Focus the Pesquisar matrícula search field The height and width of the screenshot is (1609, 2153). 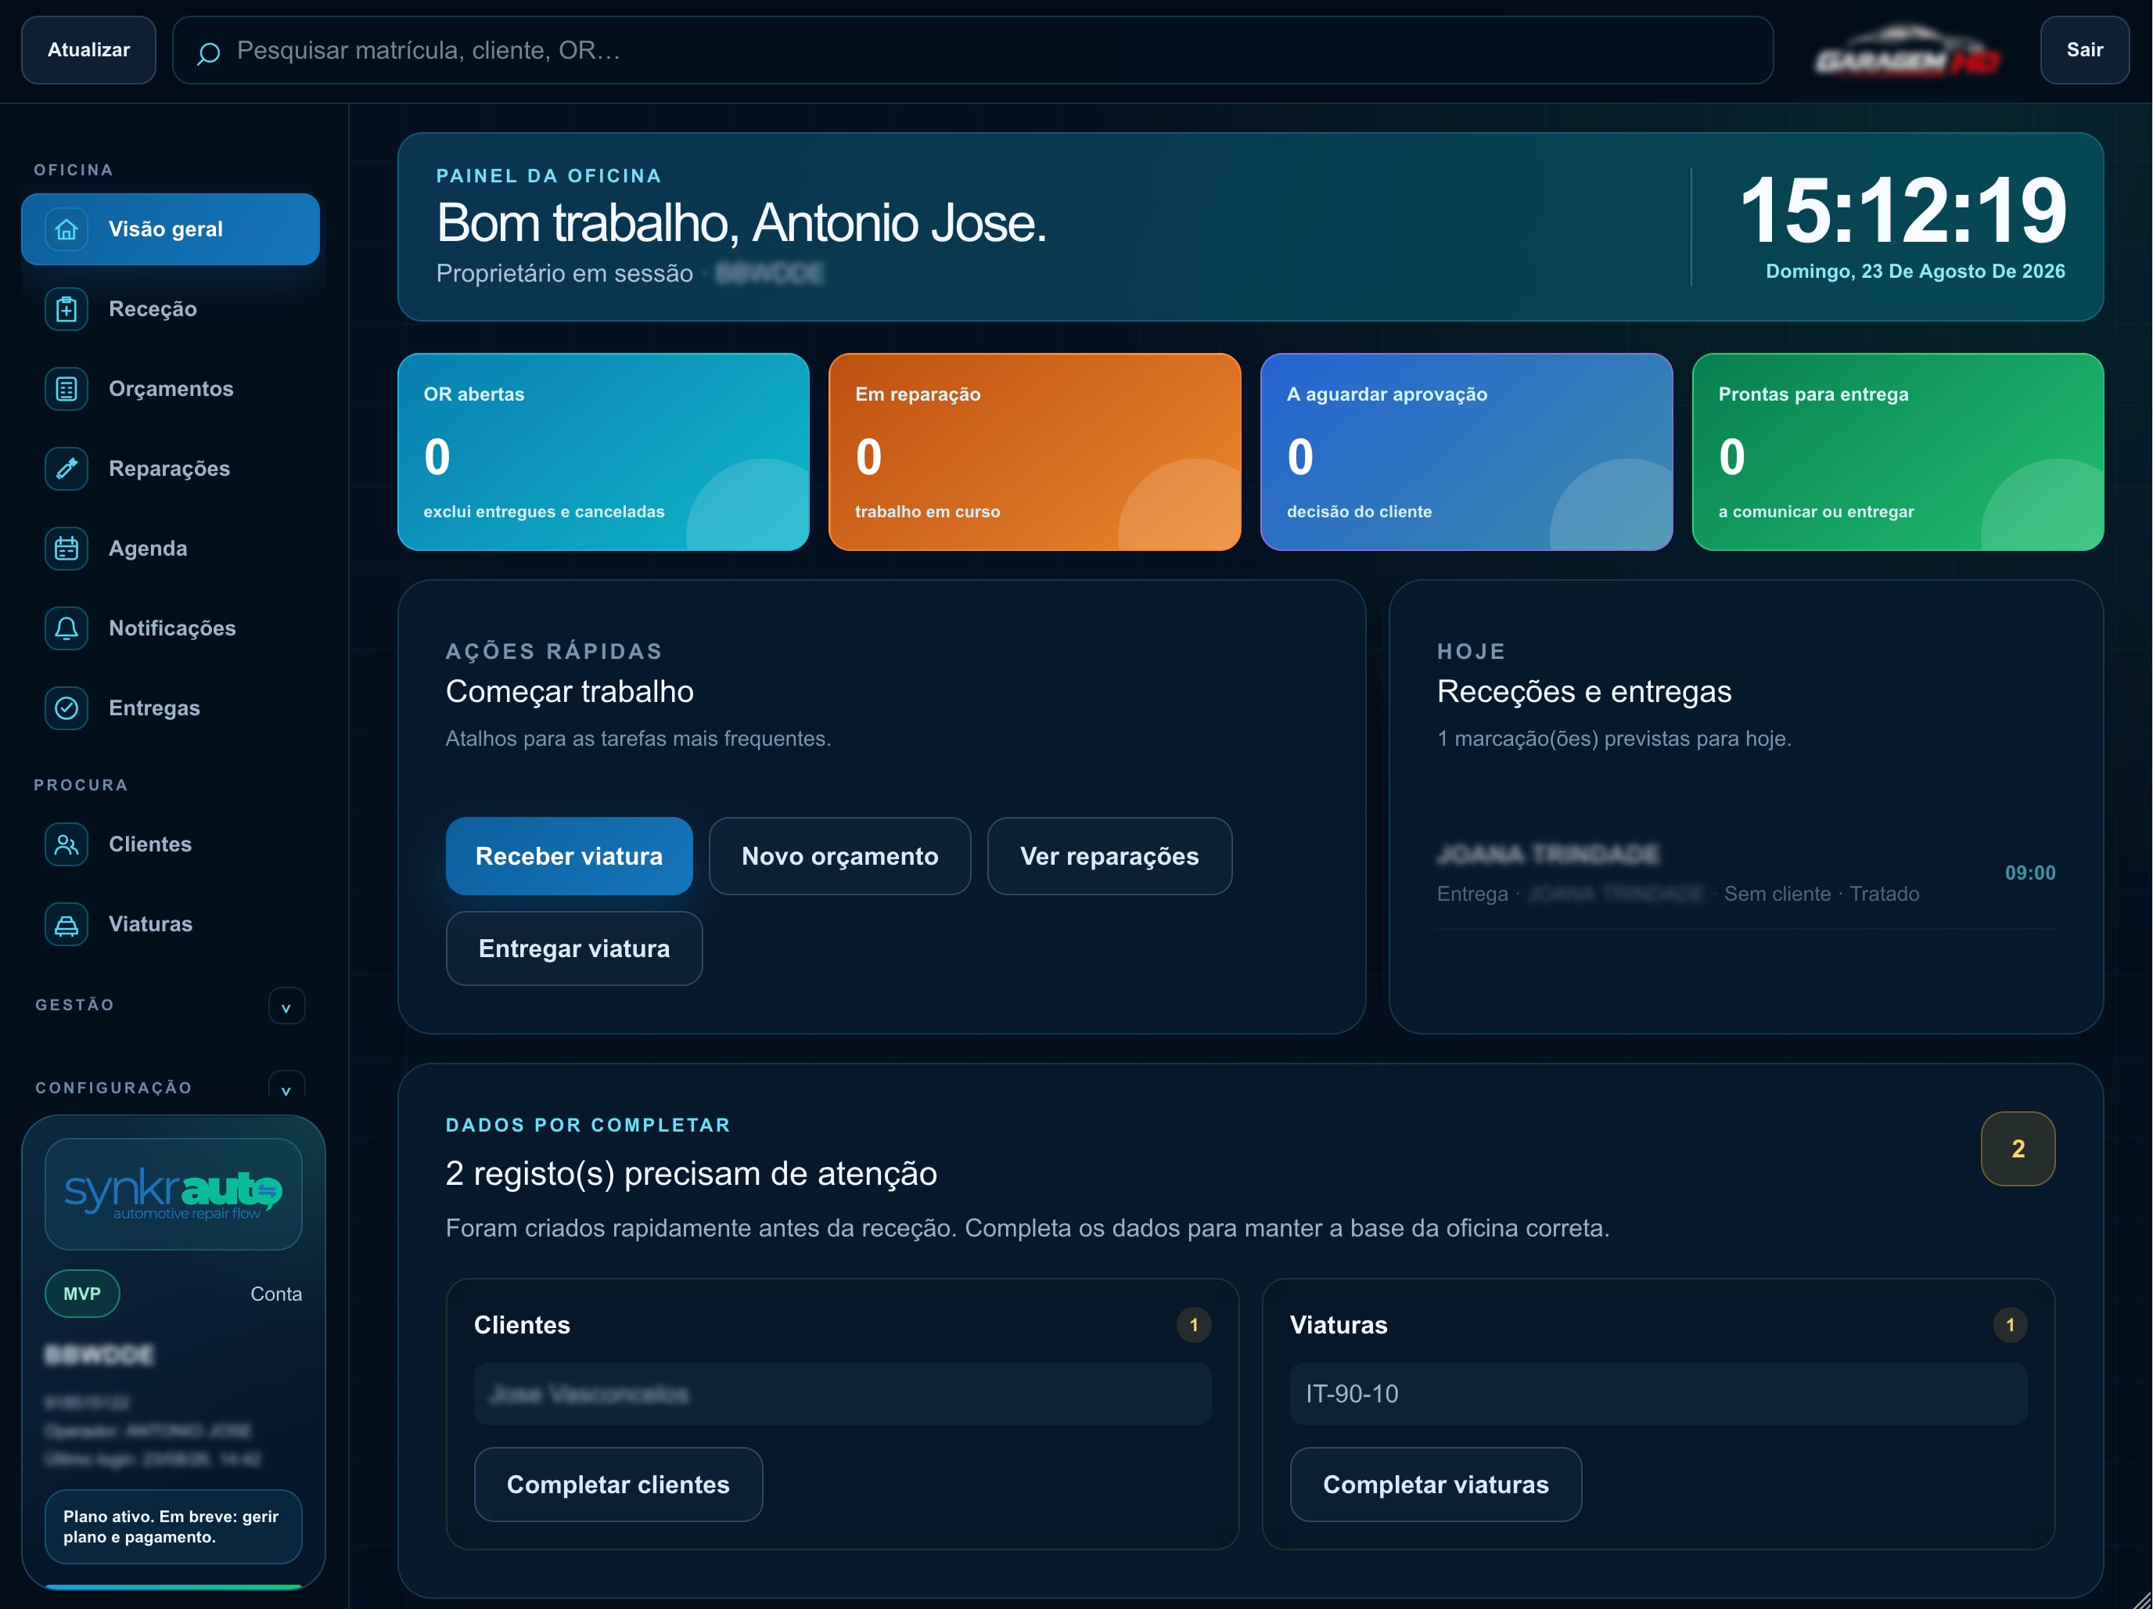point(972,49)
